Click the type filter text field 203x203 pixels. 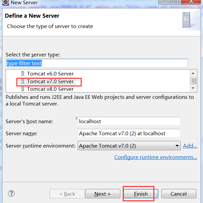[x=97, y=63]
